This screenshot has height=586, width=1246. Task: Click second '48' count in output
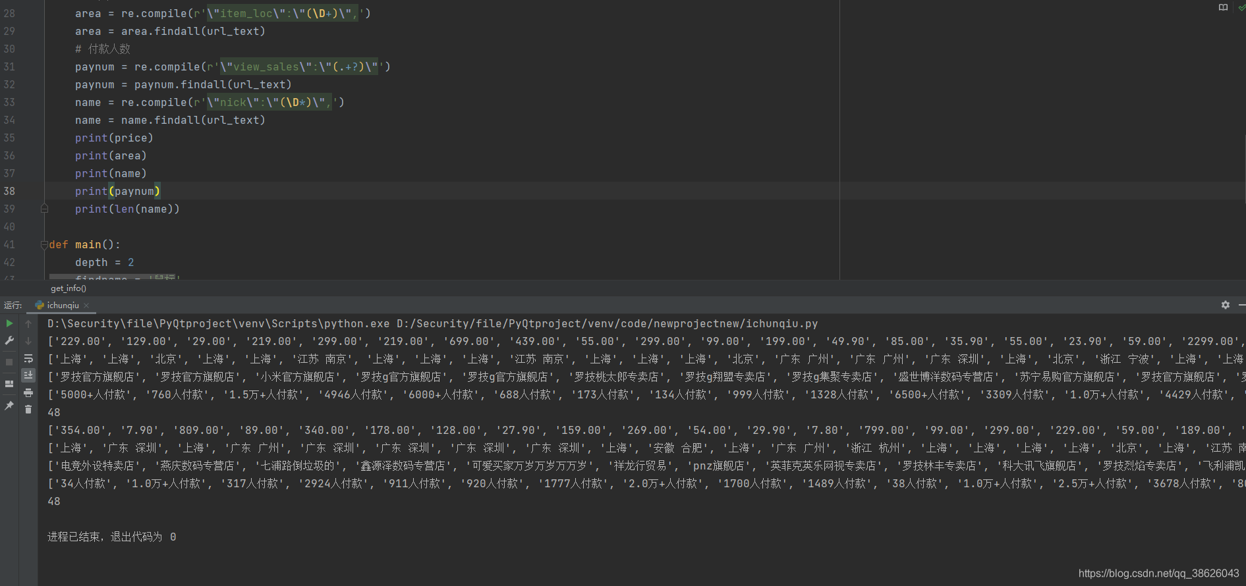[x=54, y=501]
